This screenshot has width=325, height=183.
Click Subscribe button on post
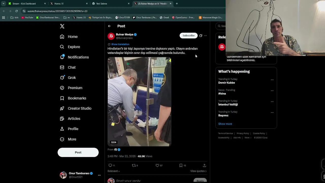(188, 36)
